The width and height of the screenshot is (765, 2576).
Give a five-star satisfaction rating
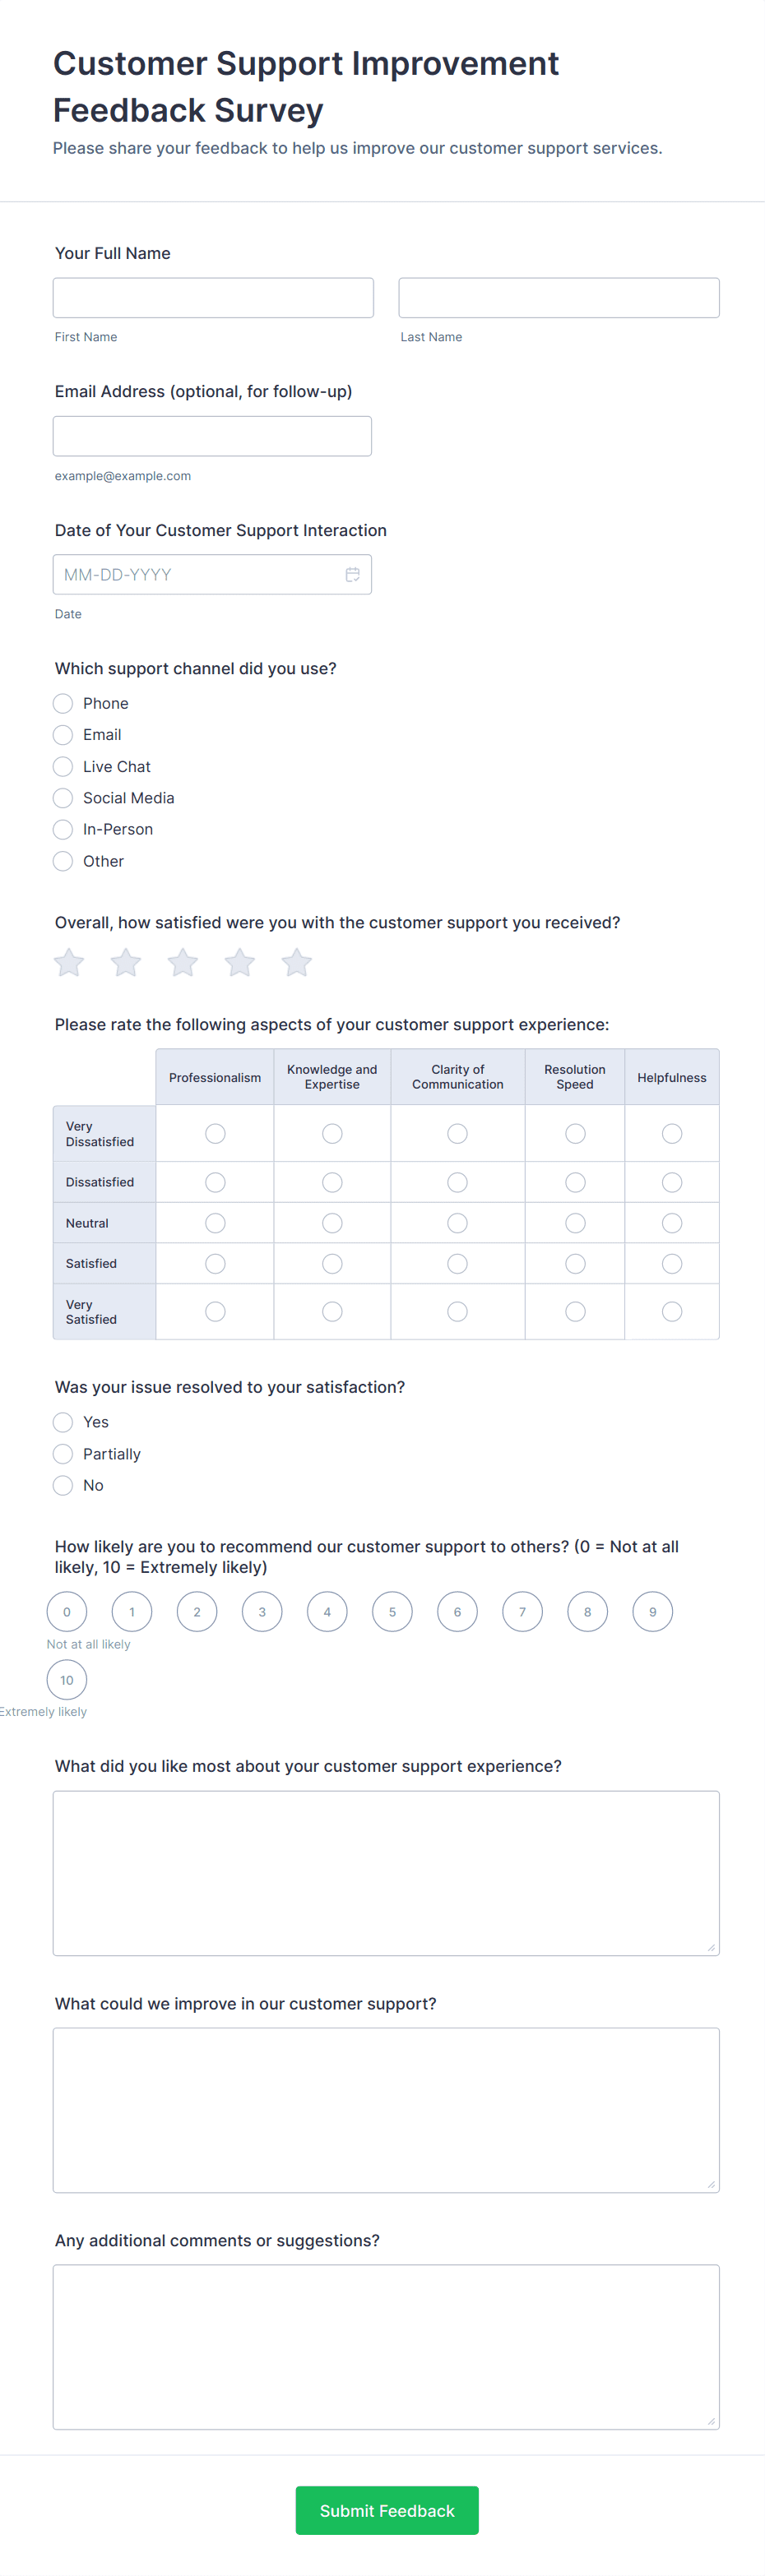(x=297, y=963)
